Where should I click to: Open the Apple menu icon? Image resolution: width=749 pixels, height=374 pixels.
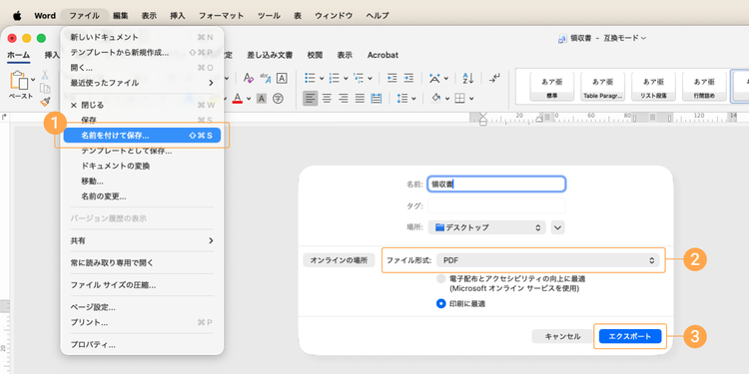[17, 15]
